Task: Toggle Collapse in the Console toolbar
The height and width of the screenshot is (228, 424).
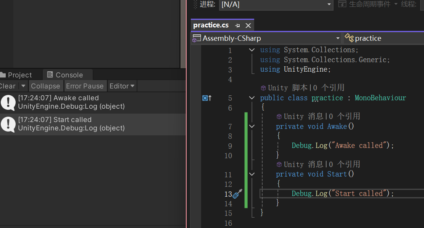Action: (46, 86)
